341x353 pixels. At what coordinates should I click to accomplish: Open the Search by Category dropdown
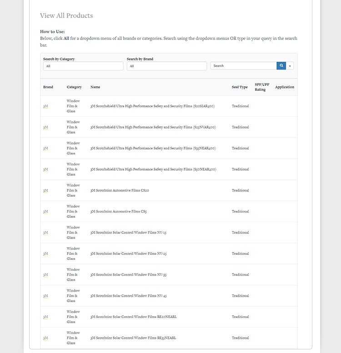pos(83,66)
